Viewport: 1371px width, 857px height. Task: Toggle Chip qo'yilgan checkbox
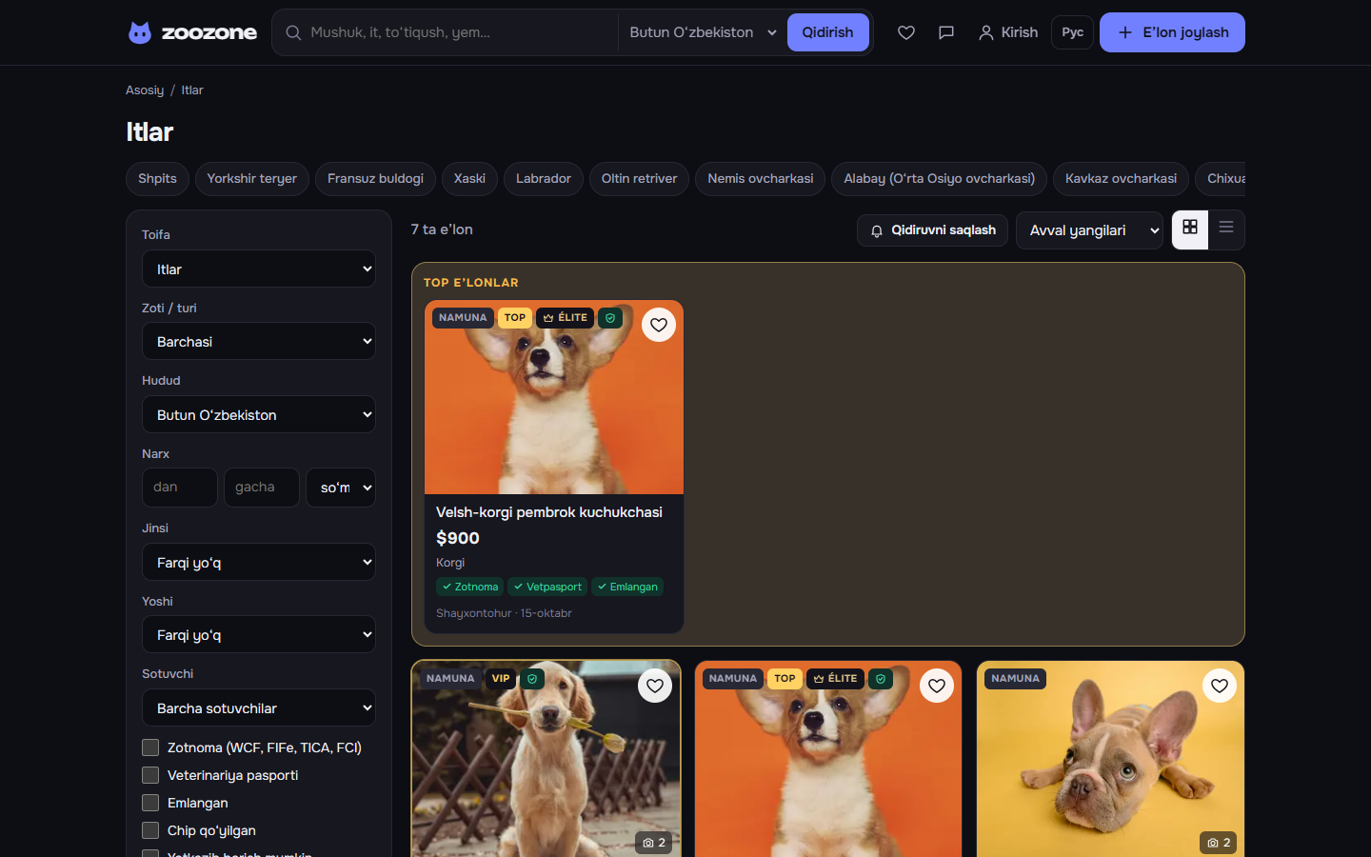click(150, 830)
